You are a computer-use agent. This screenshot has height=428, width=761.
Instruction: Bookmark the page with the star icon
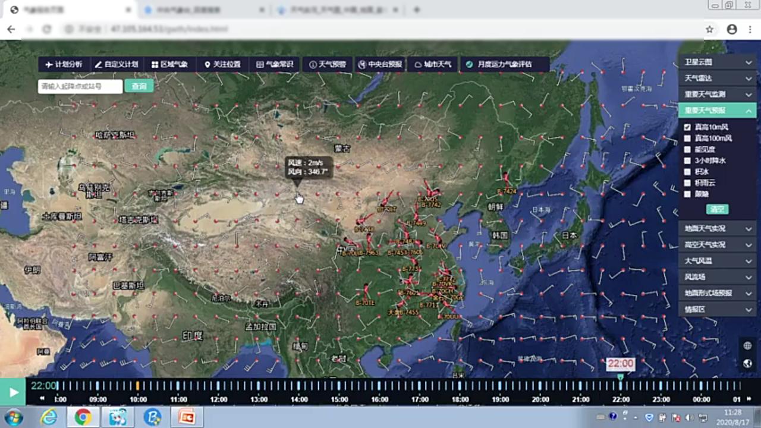(x=709, y=29)
